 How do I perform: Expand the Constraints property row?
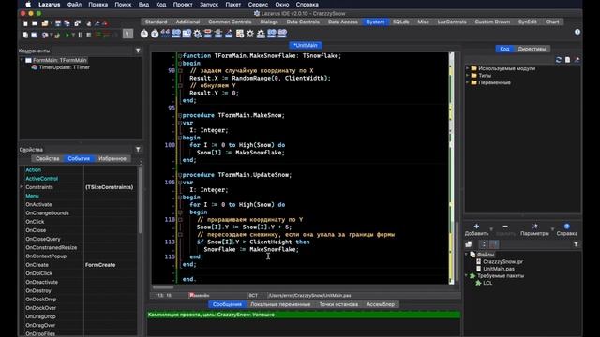(x=22, y=187)
